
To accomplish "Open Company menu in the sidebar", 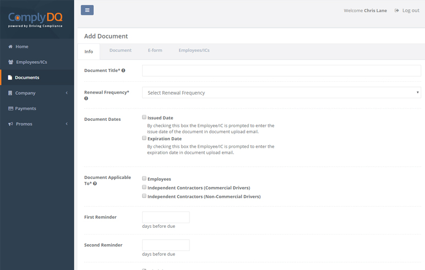I will coord(37,93).
